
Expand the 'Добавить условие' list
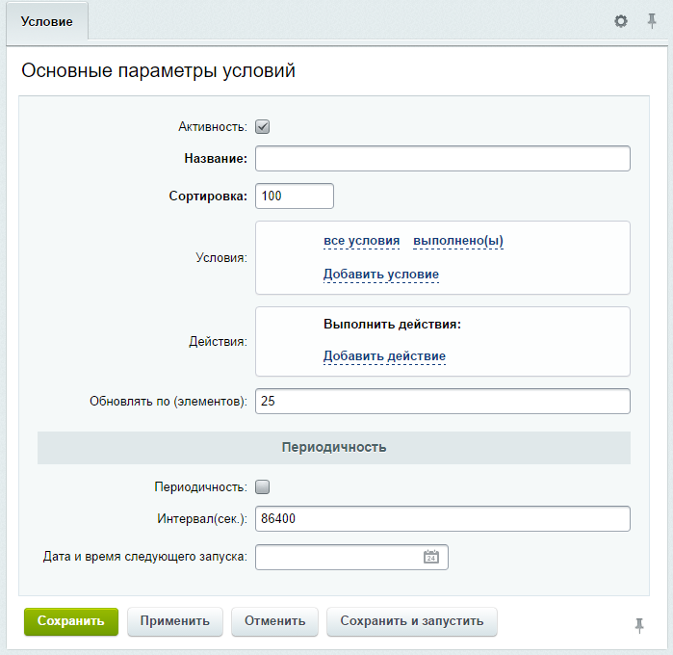(x=380, y=275)
